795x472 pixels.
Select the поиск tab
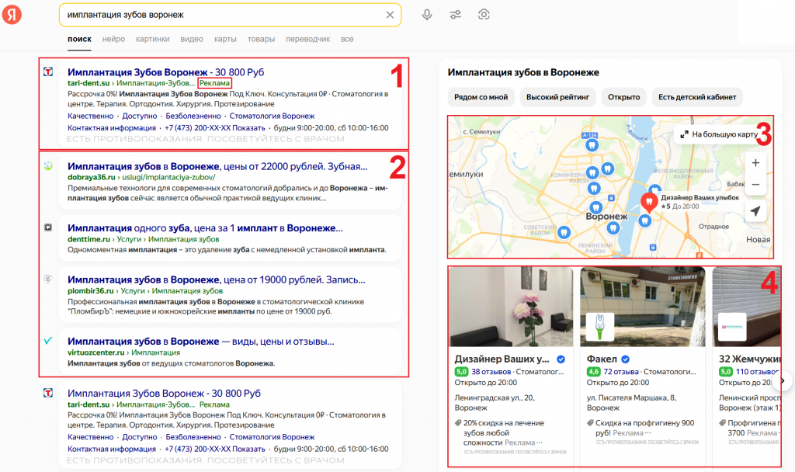[x=80, y=39]
